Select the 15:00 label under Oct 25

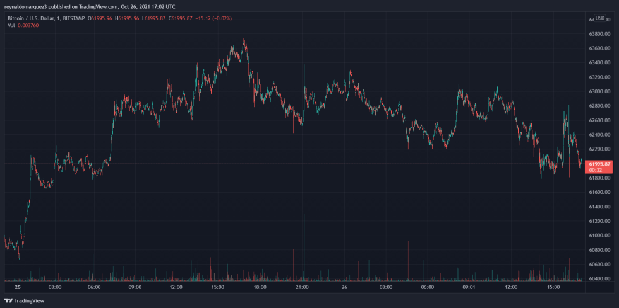pos(218,287)
